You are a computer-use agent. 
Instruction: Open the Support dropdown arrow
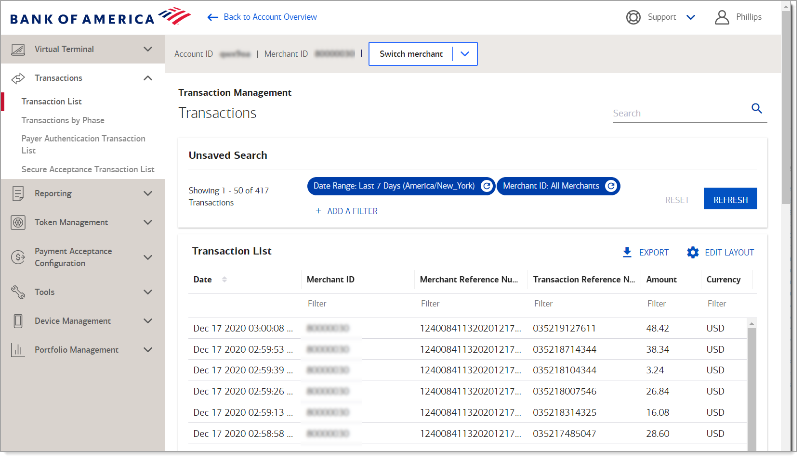coord(690,17)
